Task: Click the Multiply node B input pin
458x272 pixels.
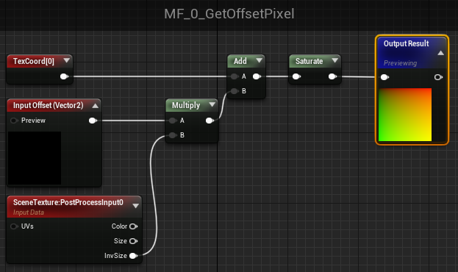Action: (173, 135)
